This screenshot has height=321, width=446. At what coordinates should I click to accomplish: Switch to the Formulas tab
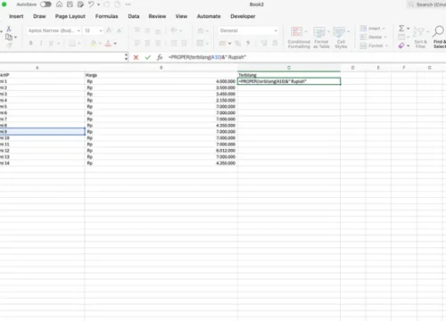click(106, 16)
